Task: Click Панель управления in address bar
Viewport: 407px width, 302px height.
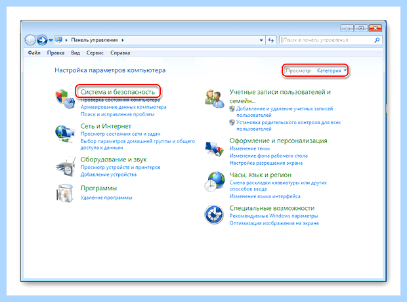Action: (95, 40)
